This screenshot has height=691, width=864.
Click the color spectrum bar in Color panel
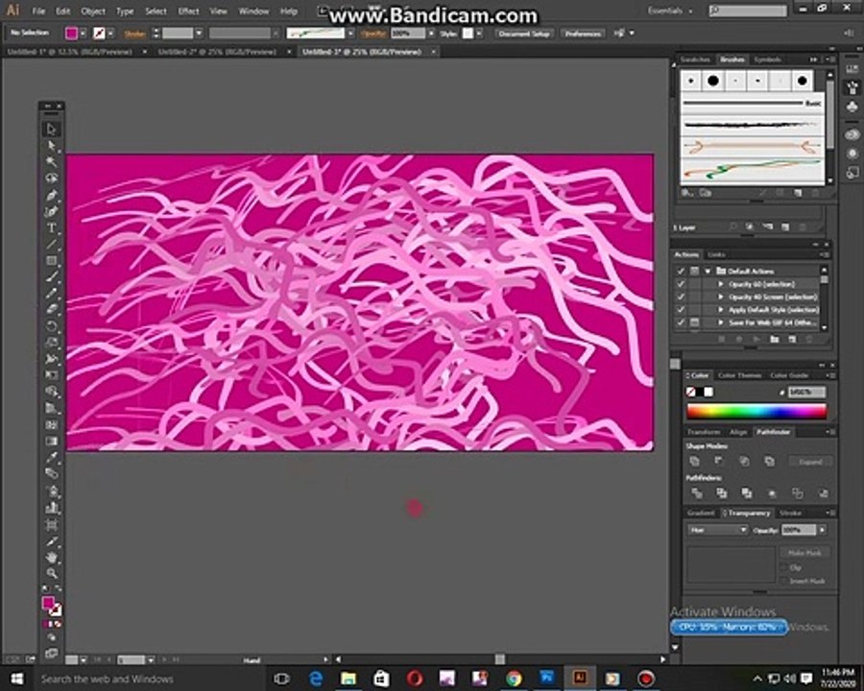(756, 411)
